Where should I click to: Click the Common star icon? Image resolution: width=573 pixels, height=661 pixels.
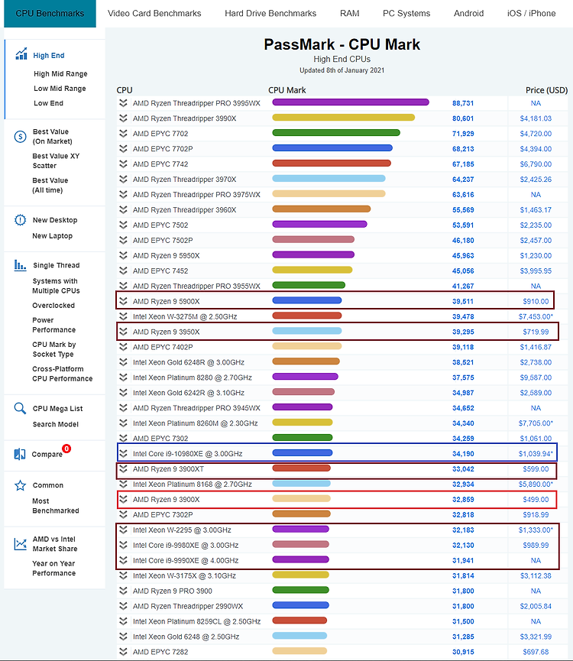coord(20,486)
